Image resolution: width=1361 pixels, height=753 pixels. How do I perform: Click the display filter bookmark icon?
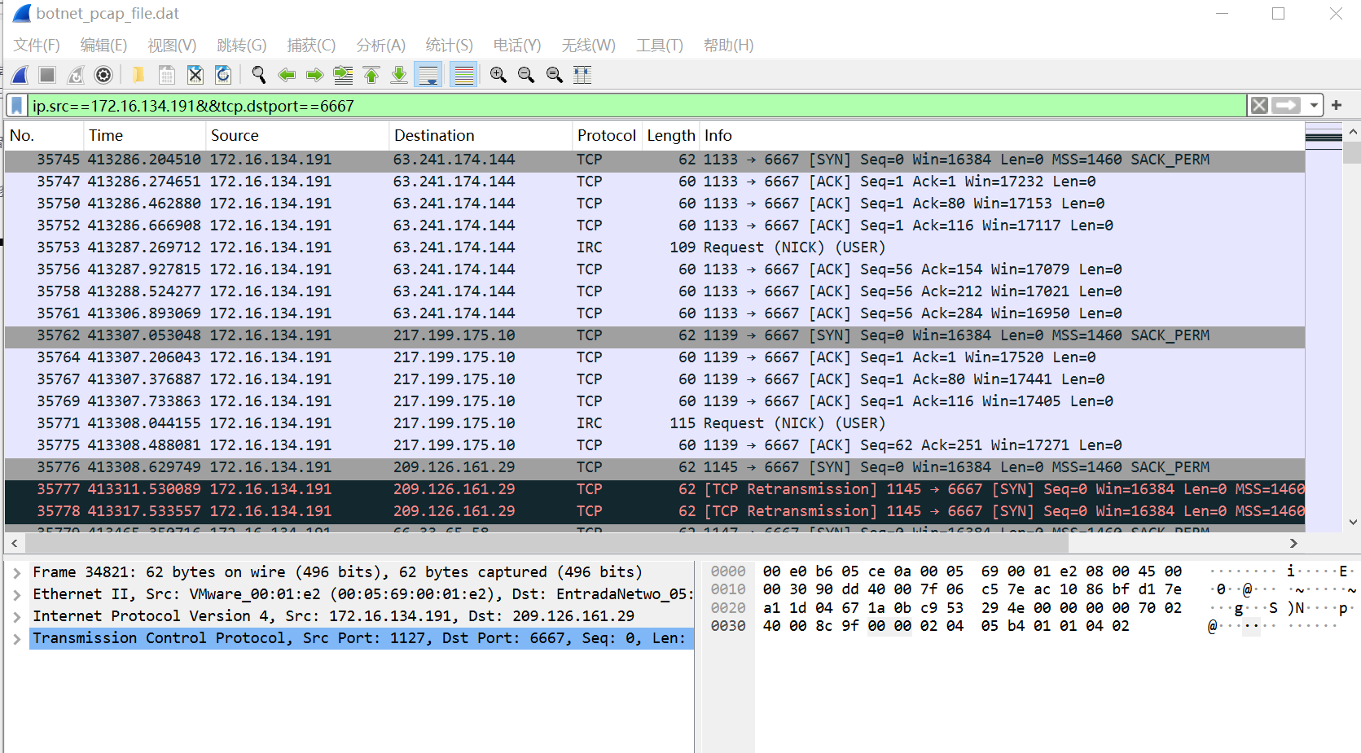(x=16, y=106)
